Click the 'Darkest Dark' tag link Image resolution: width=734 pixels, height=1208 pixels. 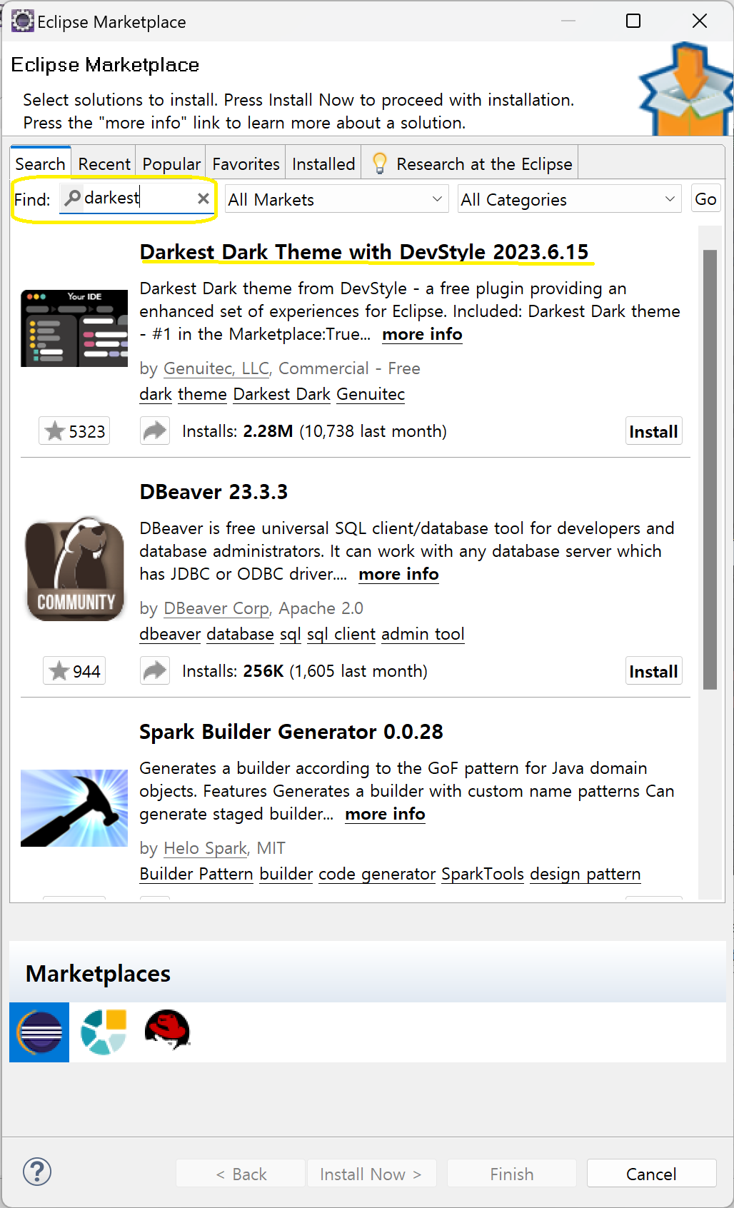point(282,394)
